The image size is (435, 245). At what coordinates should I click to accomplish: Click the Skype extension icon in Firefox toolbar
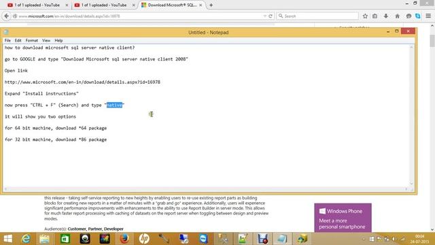[x=418, y=16]
